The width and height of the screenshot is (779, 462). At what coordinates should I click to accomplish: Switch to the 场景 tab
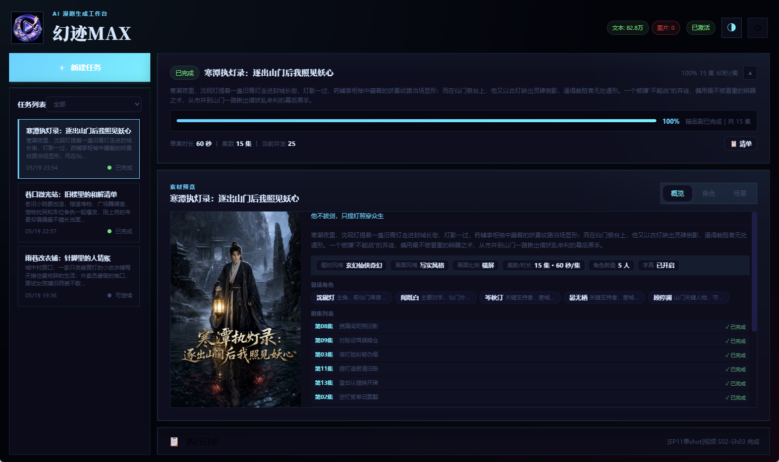740,193
